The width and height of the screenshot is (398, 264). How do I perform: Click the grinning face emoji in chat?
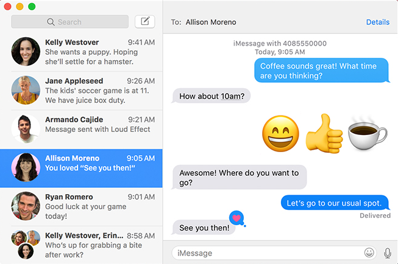(280, 133)
